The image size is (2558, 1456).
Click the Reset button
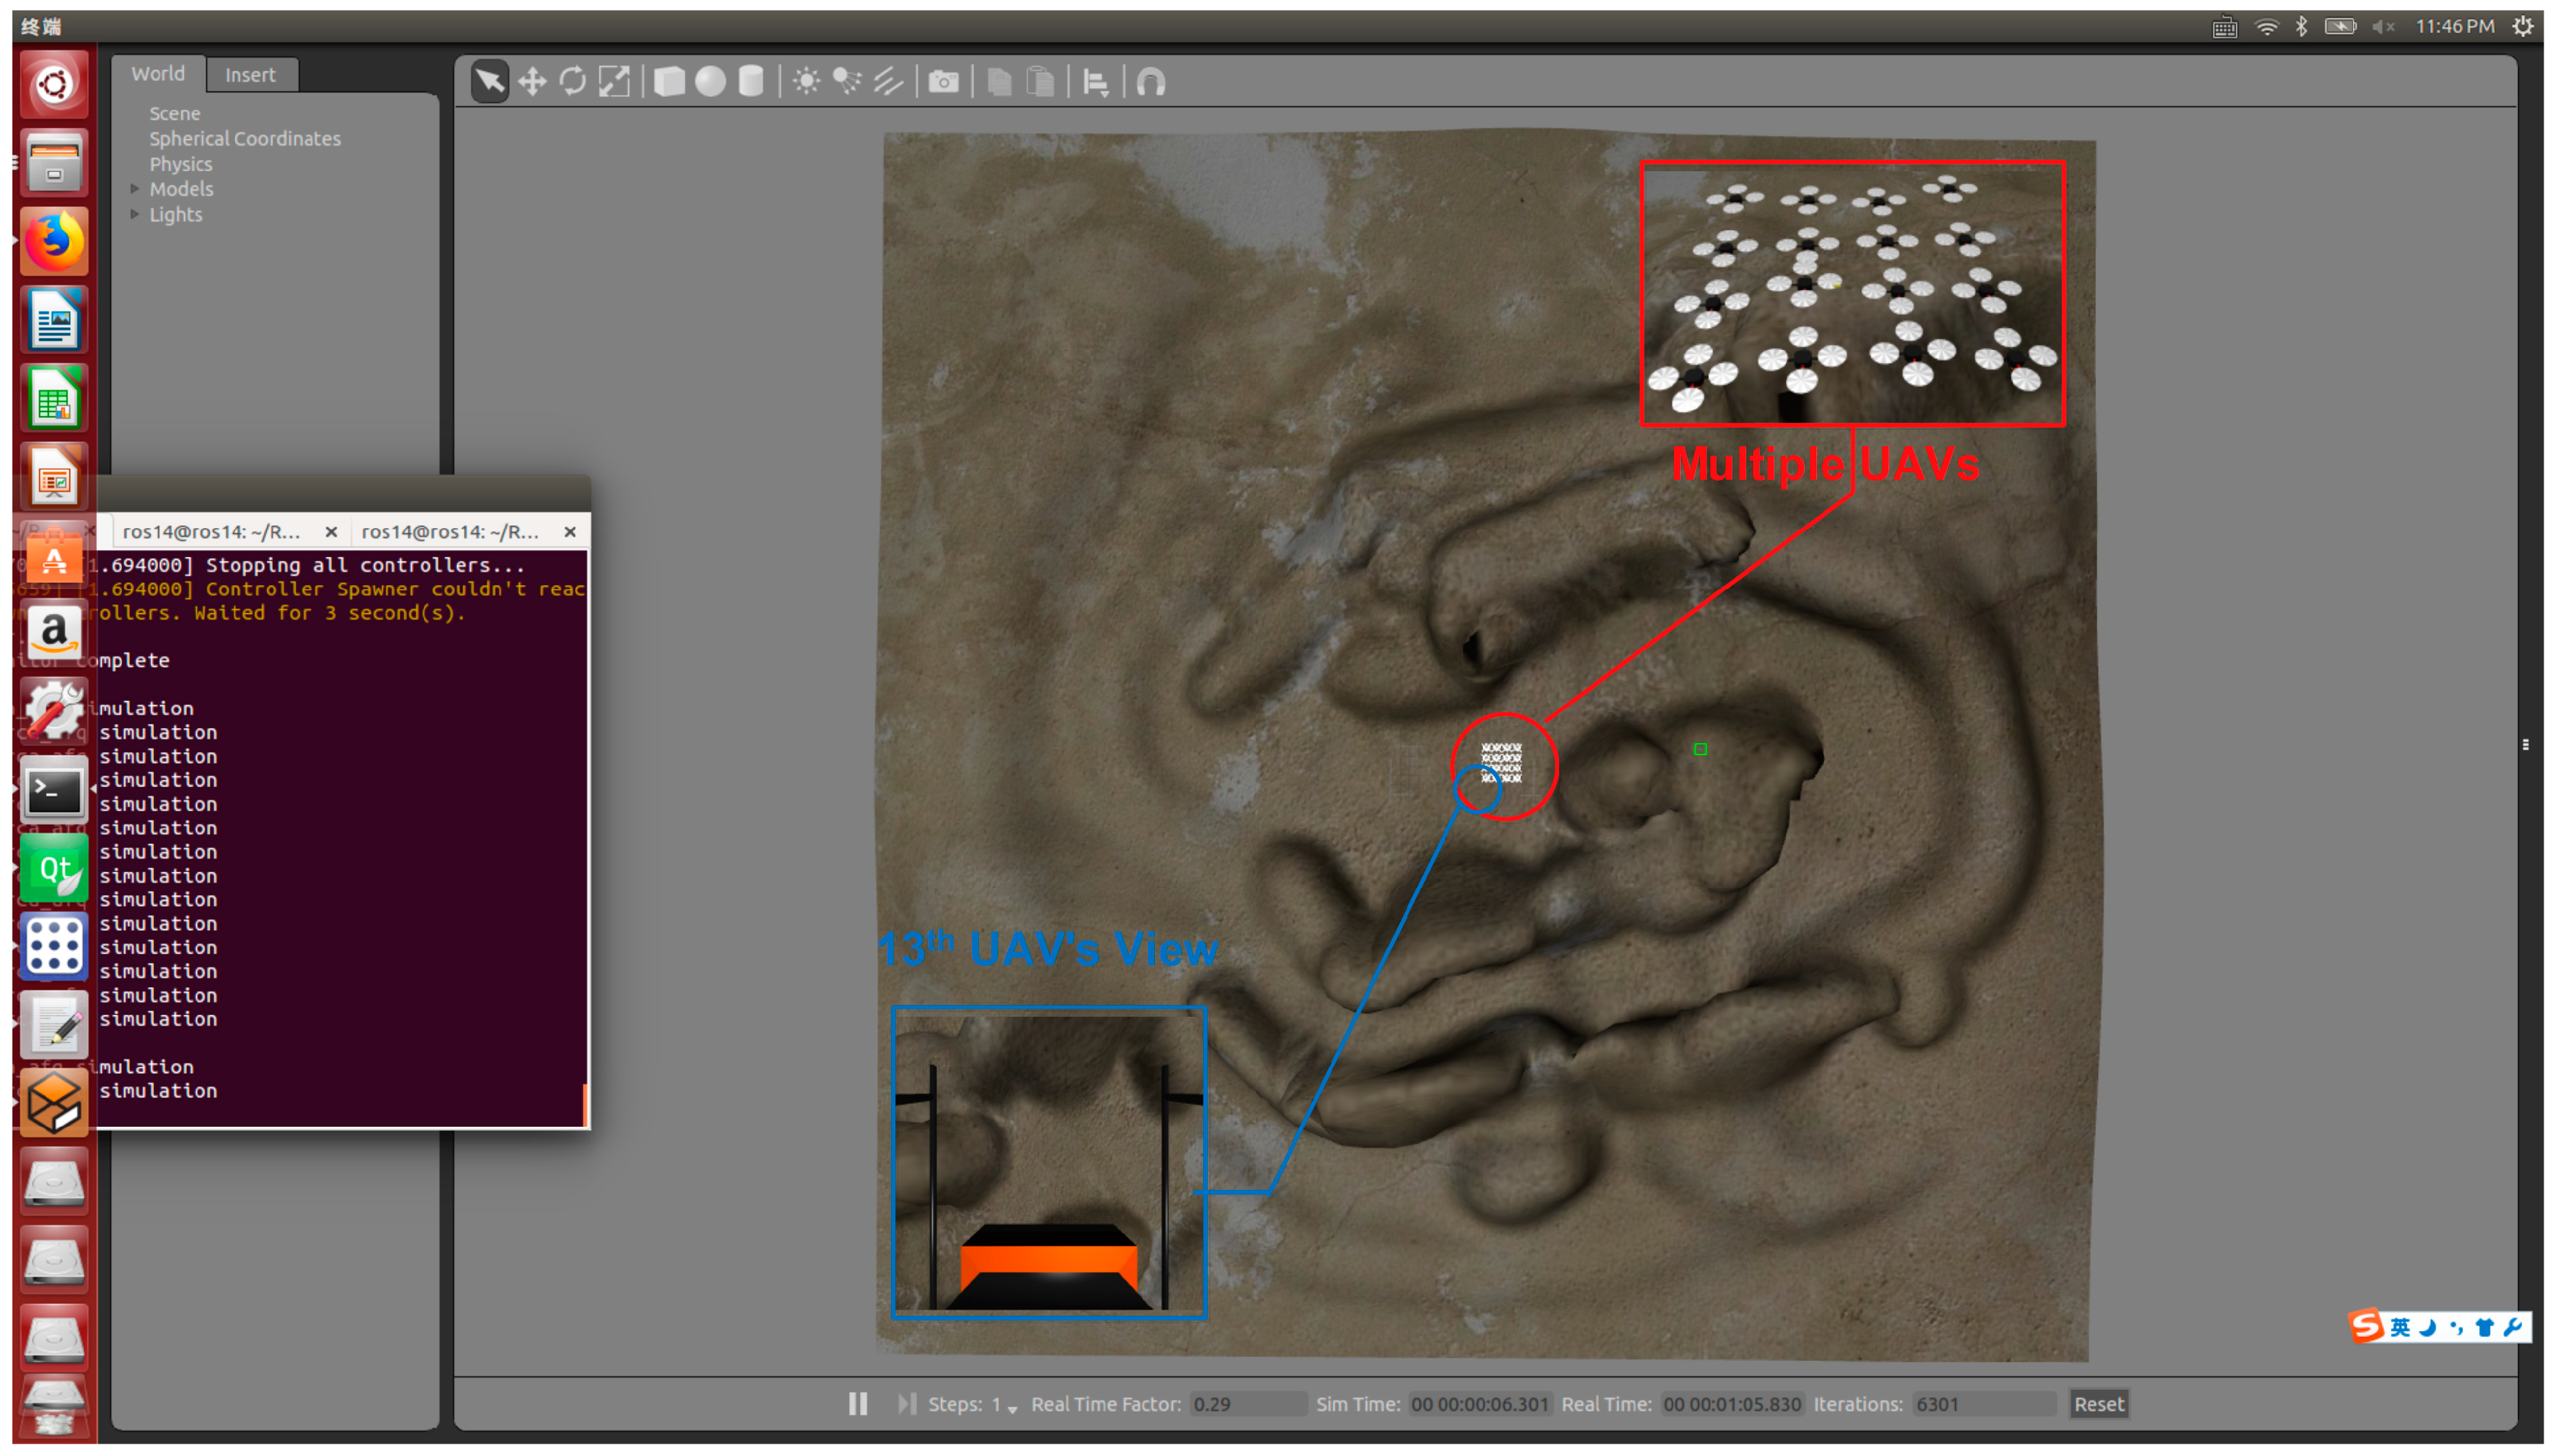[x=2098, y=1404]
